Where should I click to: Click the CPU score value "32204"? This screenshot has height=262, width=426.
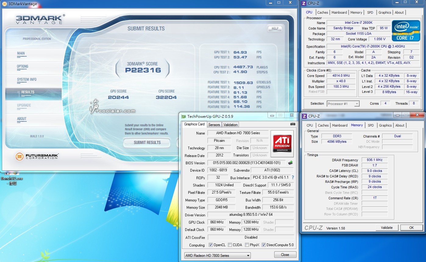(x=166, y=97)
